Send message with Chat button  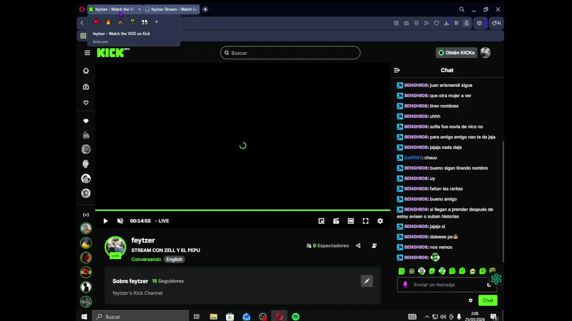(488, 300)
